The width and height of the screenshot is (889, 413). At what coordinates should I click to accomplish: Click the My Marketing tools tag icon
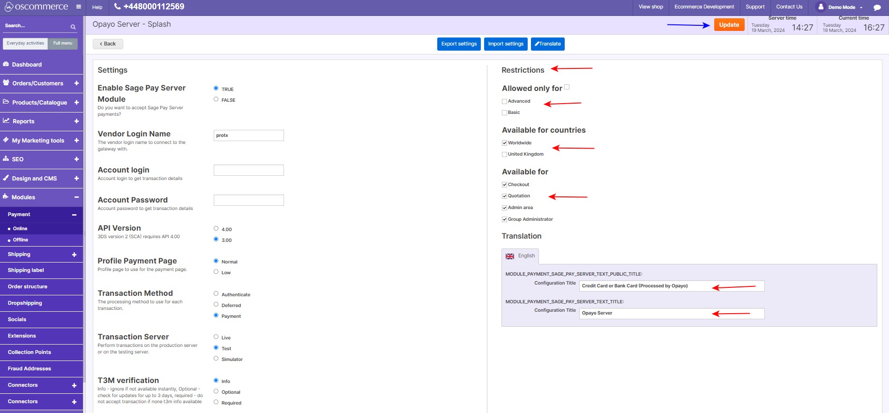point(6,140)
